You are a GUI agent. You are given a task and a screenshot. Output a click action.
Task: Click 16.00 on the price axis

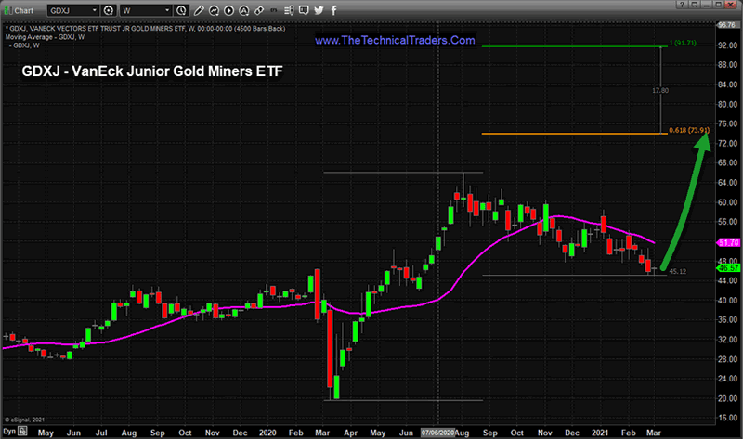coord(728,419)
